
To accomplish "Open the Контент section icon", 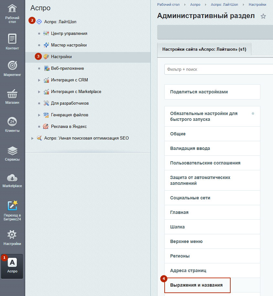I will (12, 39).
